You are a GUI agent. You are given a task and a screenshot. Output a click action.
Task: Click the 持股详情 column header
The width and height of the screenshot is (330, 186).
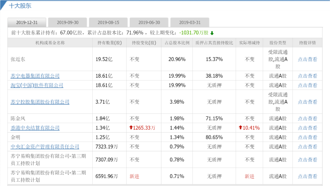point(307,43)
